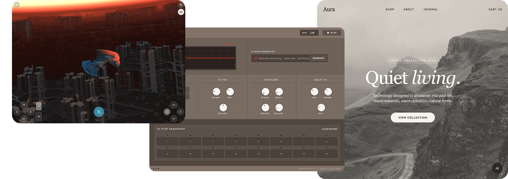Click the HD quality badge
The height and width of the screenshot is (179, 508).
pos(17,5)
